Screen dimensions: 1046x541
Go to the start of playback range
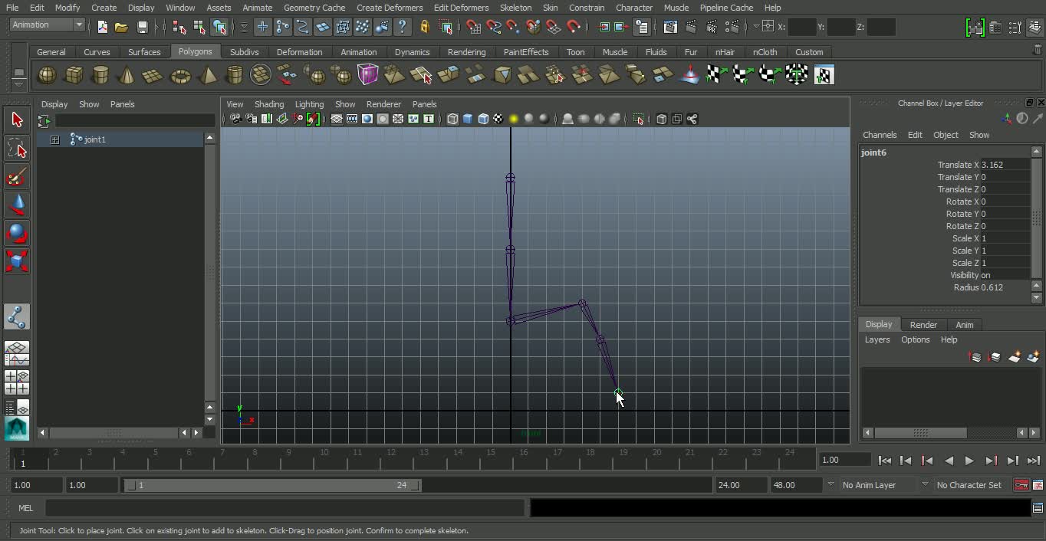coord(885,461)
